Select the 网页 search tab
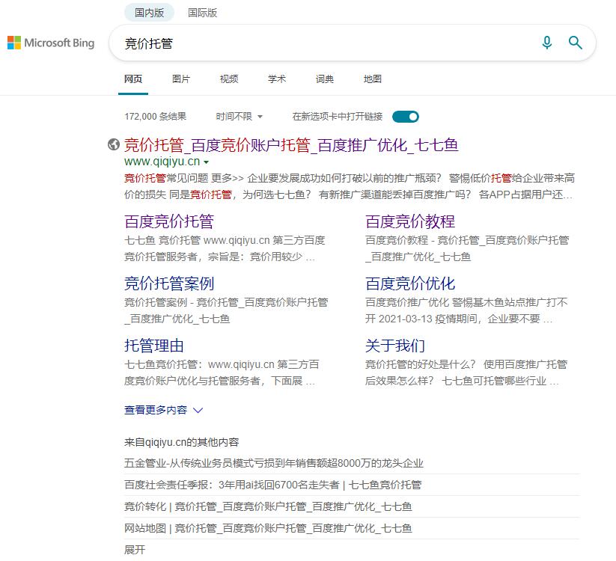616x561 pixels. pyautogui.click(x=133, y=79)
